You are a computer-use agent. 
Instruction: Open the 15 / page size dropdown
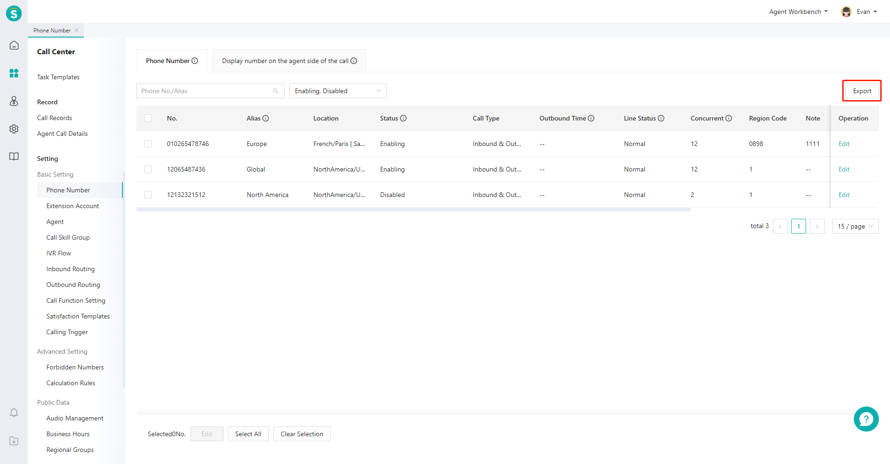point(855,226)
